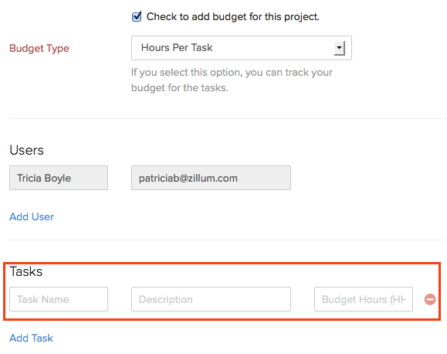Click the 'Check to add budget for this project' label
The image size is (447, 354).
[232, 16]
